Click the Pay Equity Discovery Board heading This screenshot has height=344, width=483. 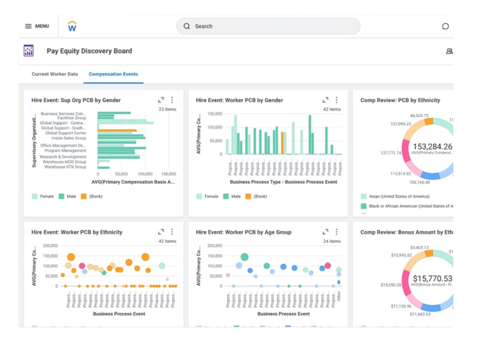click(89, 51)
